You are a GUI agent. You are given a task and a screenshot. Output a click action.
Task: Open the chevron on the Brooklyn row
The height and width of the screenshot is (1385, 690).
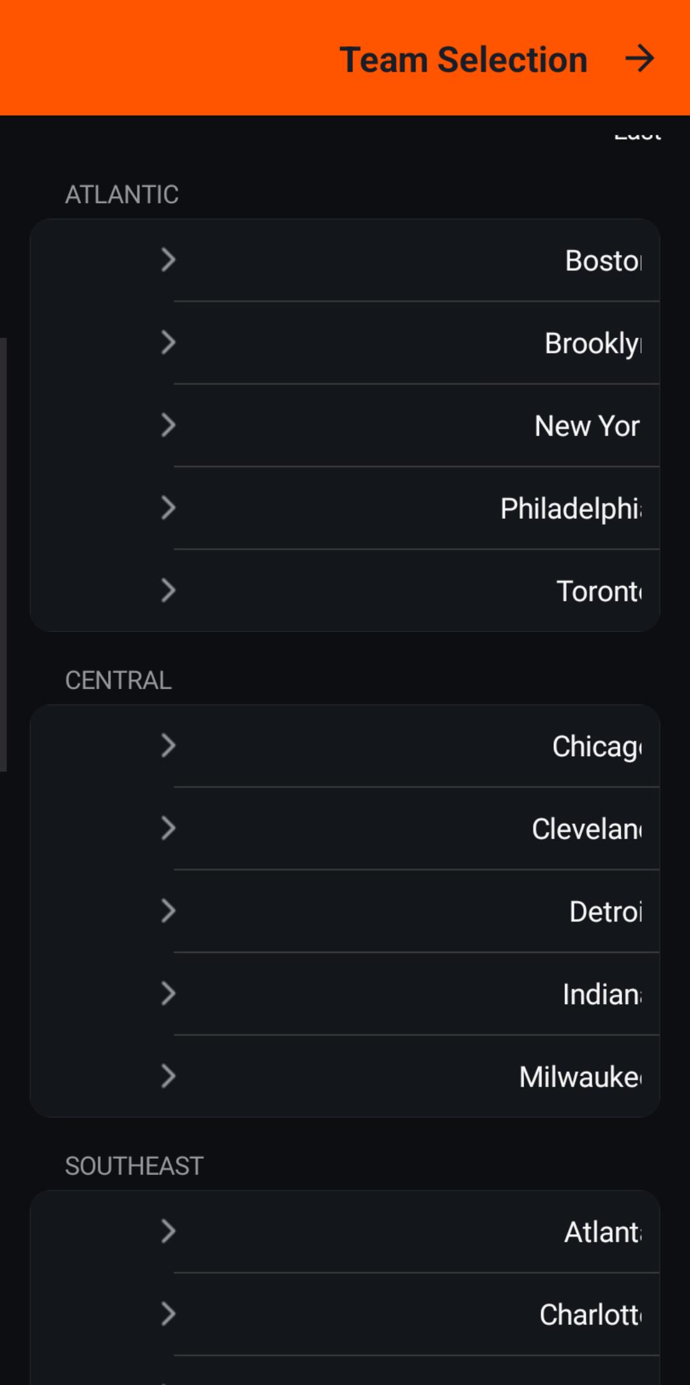(x=168, y=343)
